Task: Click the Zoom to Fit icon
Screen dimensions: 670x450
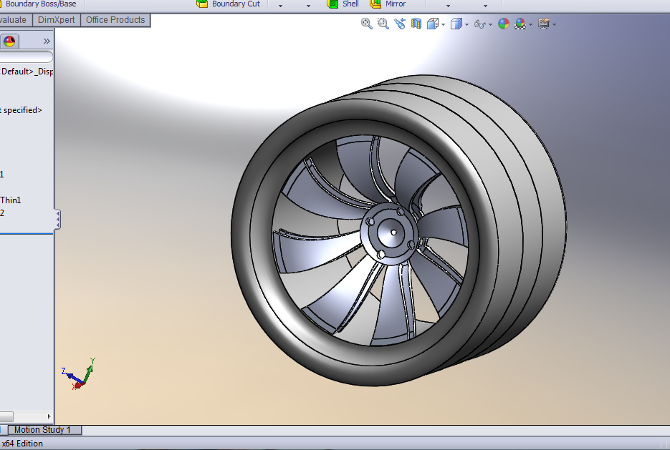Action: click(x=366, y=24)
